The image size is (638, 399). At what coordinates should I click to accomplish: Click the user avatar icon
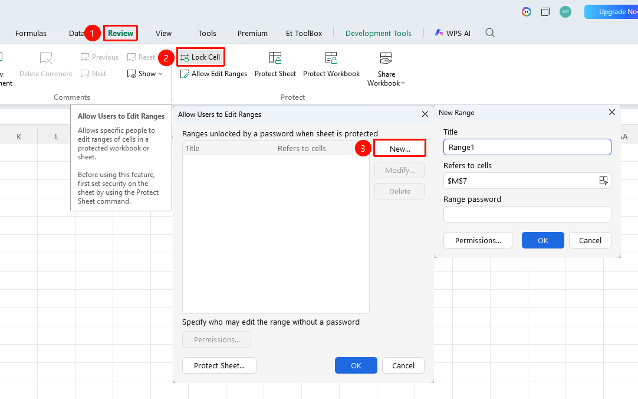click(565, 12)
